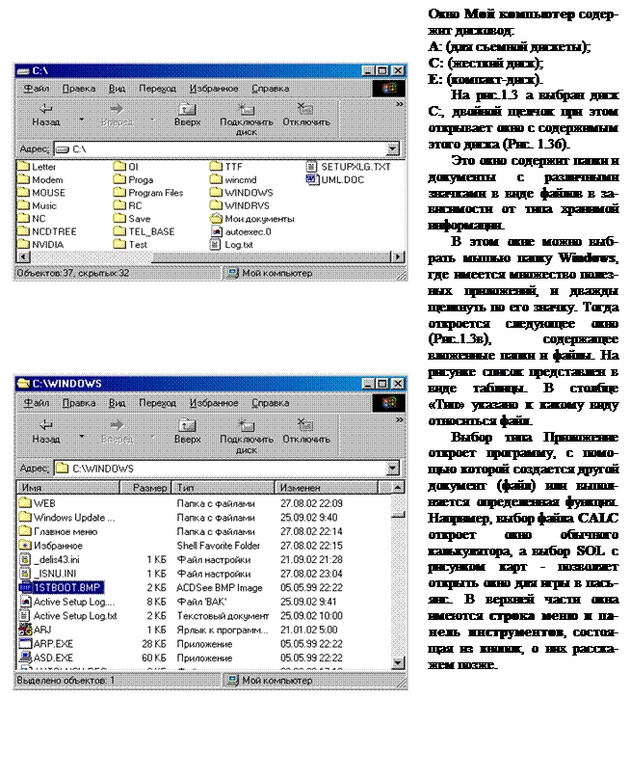Select the Избранное folder row
This screenshot has height=779, width=630.
(x=203, y=545)
